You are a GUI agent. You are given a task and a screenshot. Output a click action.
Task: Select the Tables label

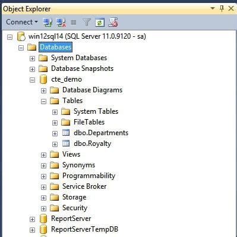(72, 101)
